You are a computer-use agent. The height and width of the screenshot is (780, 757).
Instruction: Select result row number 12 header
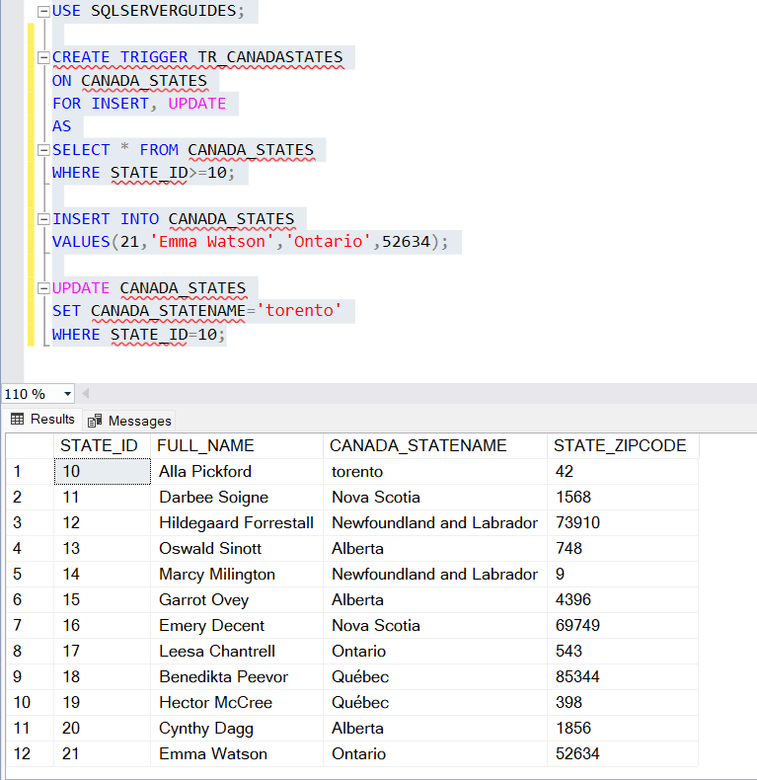point(30,753)
